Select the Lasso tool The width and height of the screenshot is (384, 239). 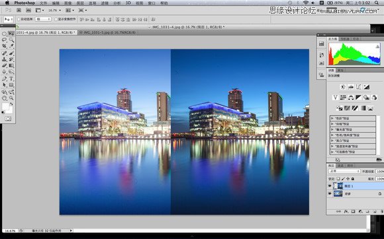pyautogui.click(x=4, y=40)
